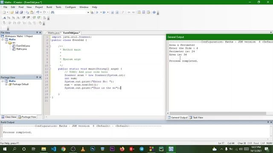Click the New file toolbar icon
The height and width of the screenshot is (153, 273).
click(4, 12)
